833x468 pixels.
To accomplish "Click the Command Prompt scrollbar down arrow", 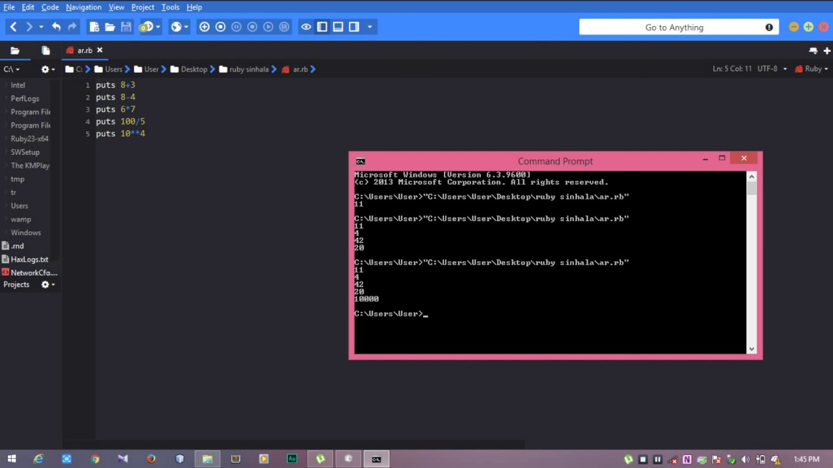I will coord(752,349).
